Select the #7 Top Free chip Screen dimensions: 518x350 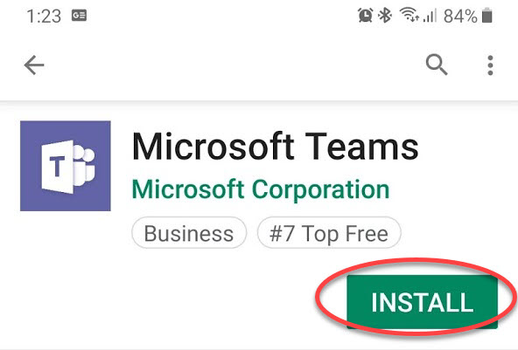coord(329,233)
